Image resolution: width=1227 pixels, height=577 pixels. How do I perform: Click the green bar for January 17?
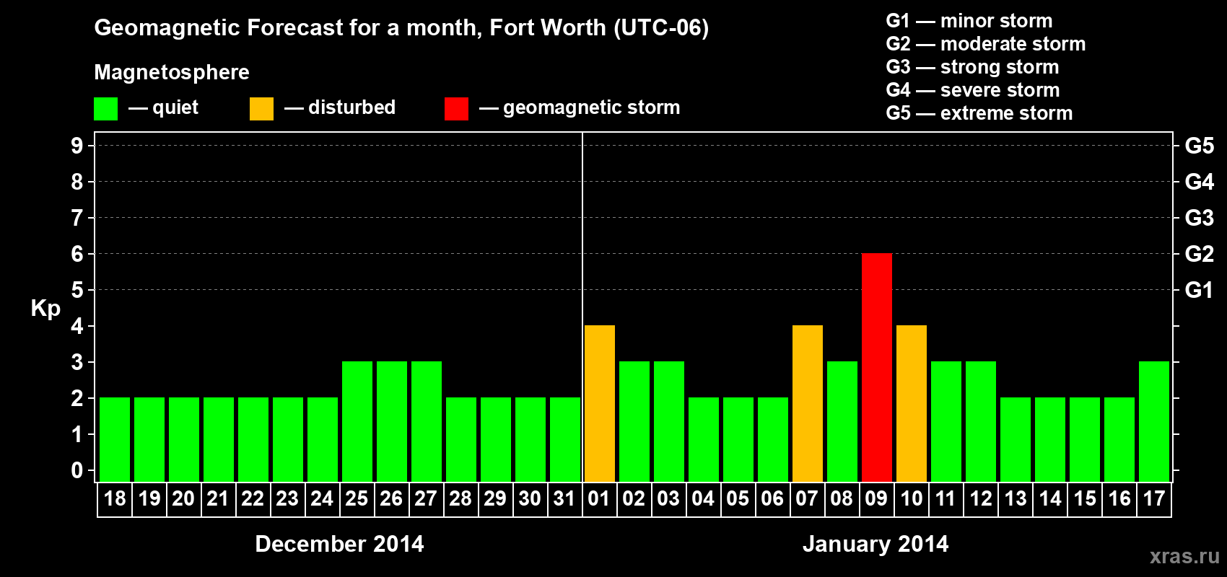click(x=1154, y=422)
